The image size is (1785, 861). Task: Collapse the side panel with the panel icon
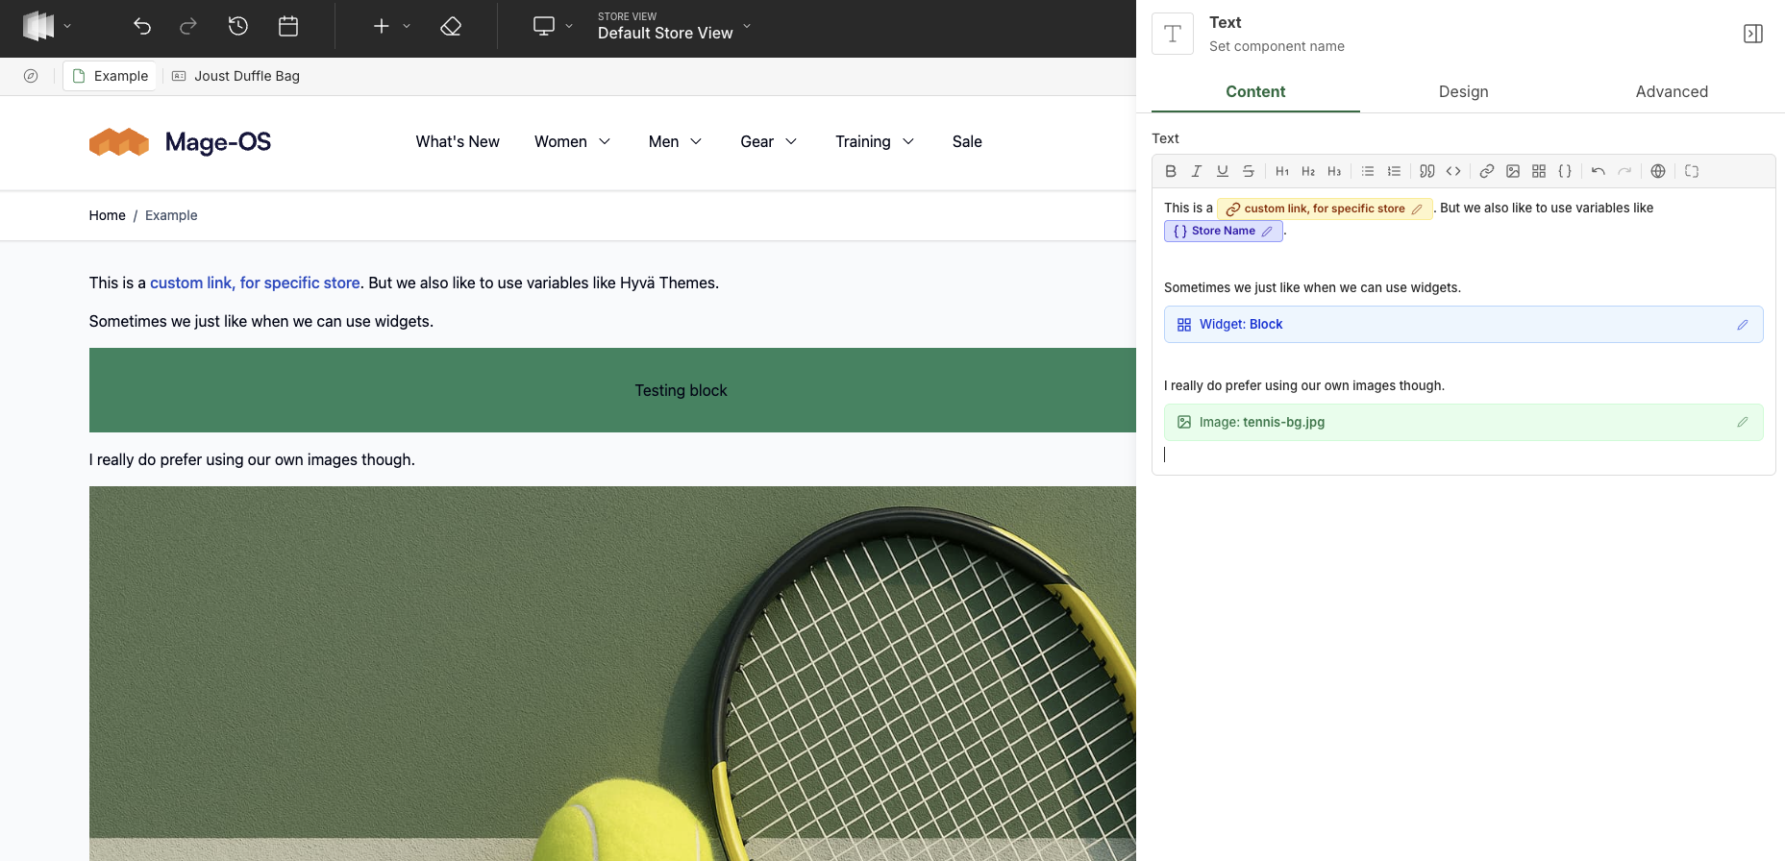click(x=1753, y=34)
